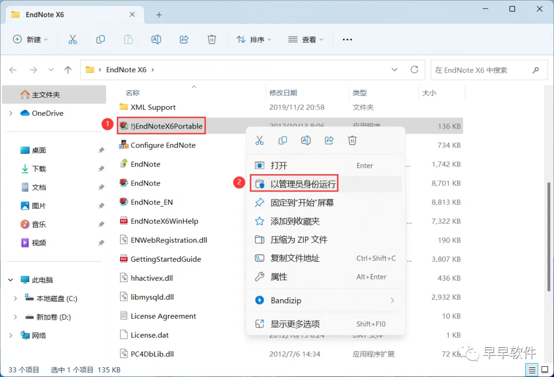This screenshot has height=377, width=554.
Task: Switch to details view in the status bar
Action: pyautogui.click(x=532, y=370)
